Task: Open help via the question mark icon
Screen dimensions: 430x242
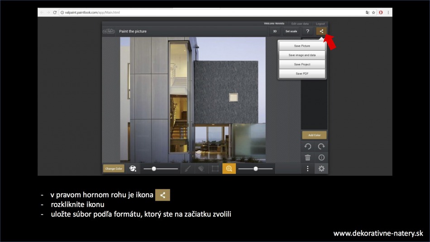Action: click(307, 31)
